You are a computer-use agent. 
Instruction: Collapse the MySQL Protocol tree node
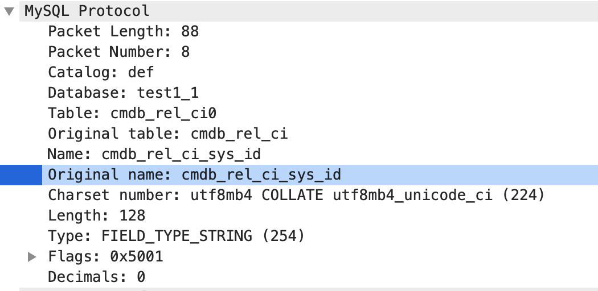[x=8, y=11]
